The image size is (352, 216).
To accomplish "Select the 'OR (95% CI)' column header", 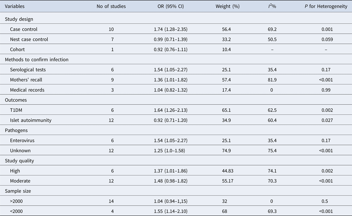I will point(171,6).
